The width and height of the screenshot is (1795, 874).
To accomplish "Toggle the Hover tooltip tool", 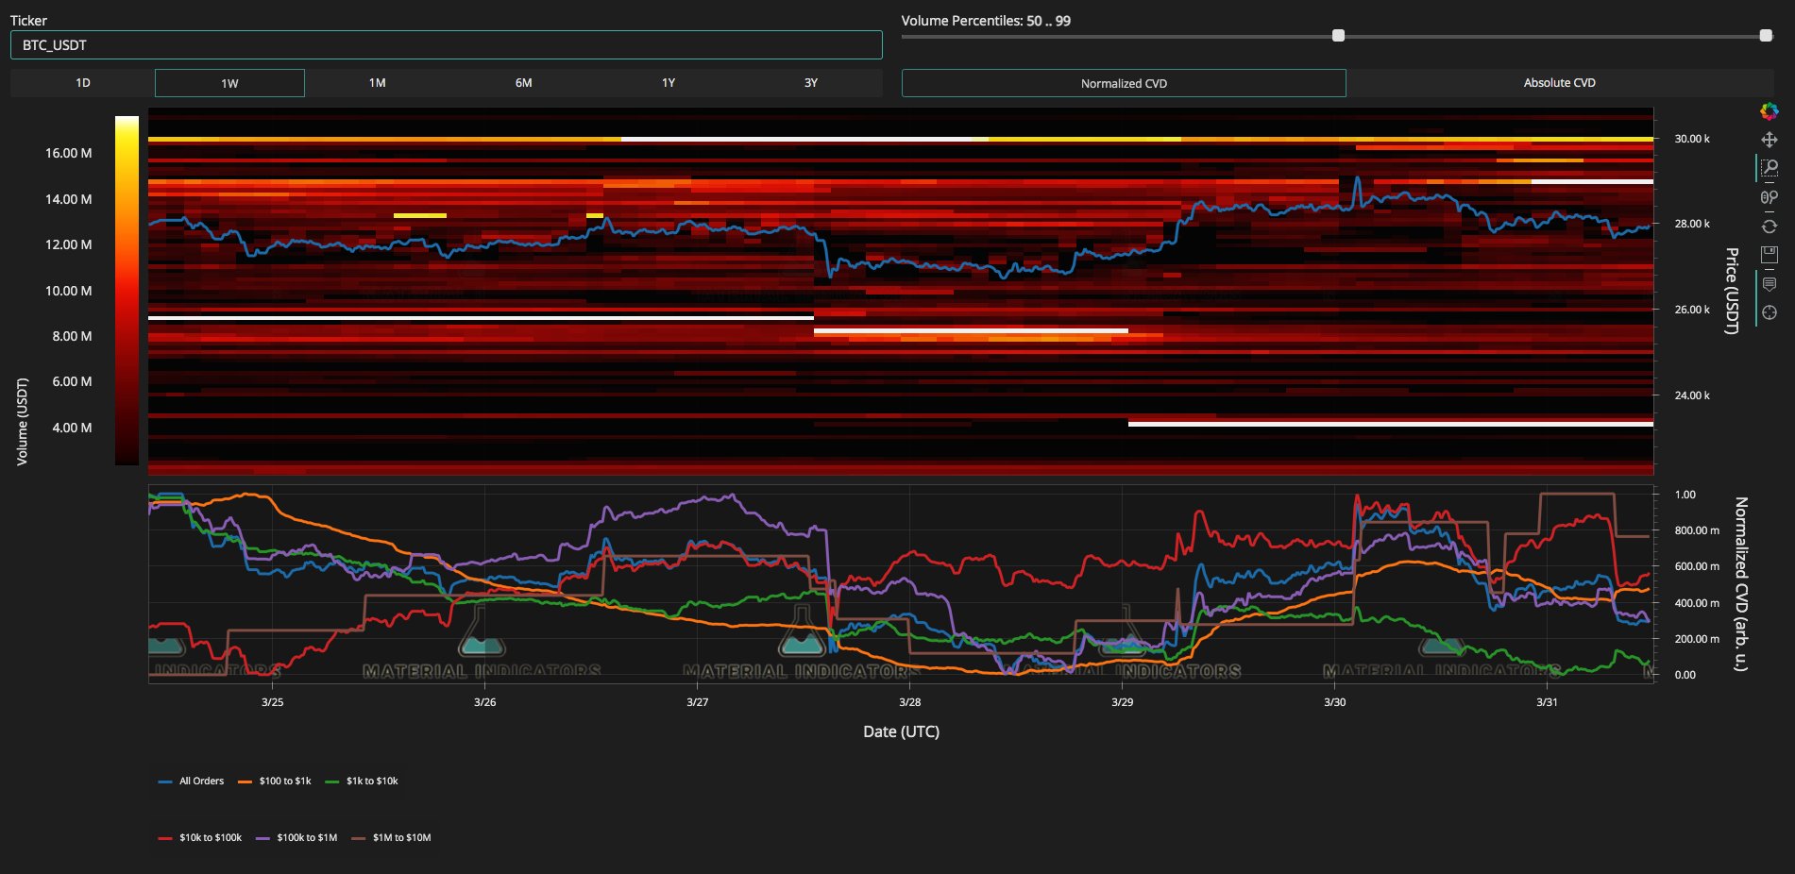I will click(1769, 284).
